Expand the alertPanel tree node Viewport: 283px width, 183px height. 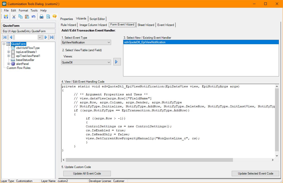pos(9,64)
